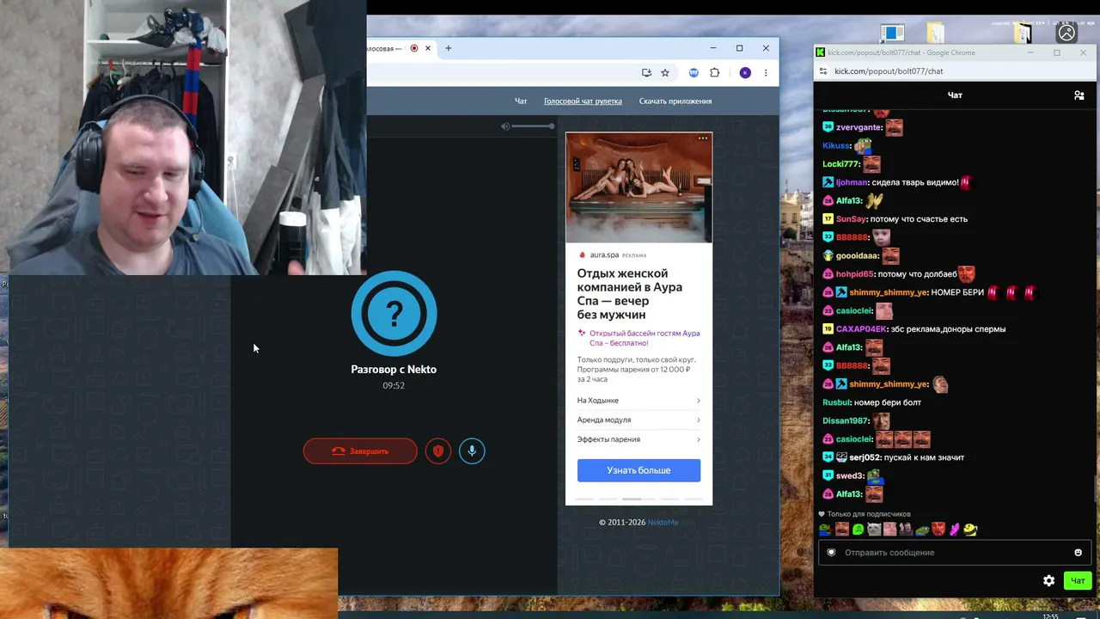Click the round overlay icon at top-right of the desktop
Viewport: 1100px width, 619px height.
pos(1066,33)
